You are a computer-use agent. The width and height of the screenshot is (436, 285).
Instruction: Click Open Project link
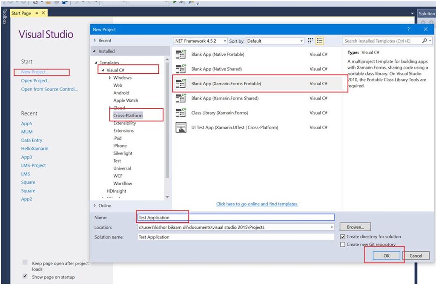coord(36,81)
